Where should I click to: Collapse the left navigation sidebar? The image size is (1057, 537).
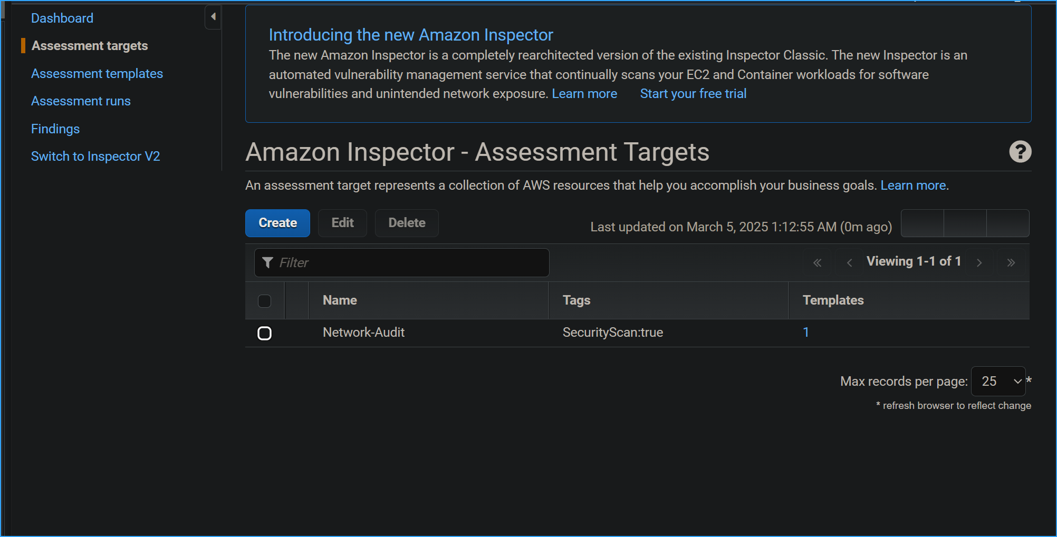click(x=213, y=16)
